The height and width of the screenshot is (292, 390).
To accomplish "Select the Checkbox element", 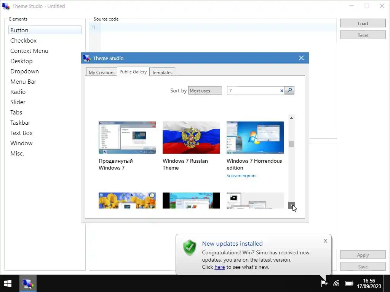I will (45, 40).
